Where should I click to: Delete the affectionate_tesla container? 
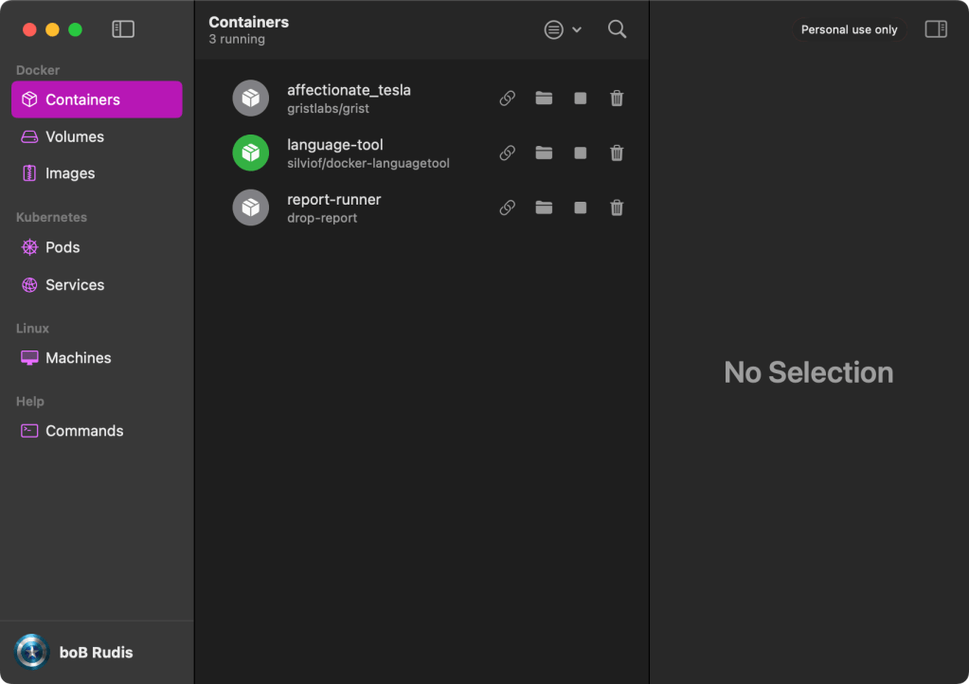[x=617, y=99]
